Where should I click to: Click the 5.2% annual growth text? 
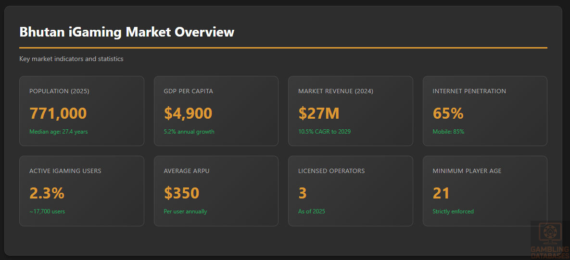click(189, 132)
